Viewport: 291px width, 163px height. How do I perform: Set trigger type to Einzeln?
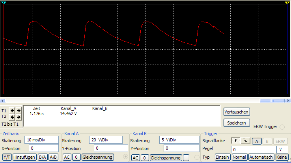tap(222, 157)
